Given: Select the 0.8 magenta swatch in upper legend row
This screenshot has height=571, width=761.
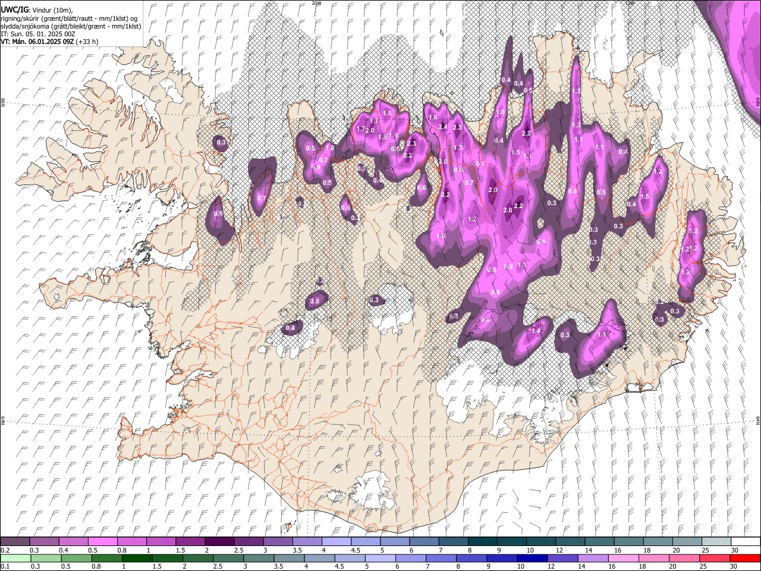Looking at the screenshot, I should (132, 541).
